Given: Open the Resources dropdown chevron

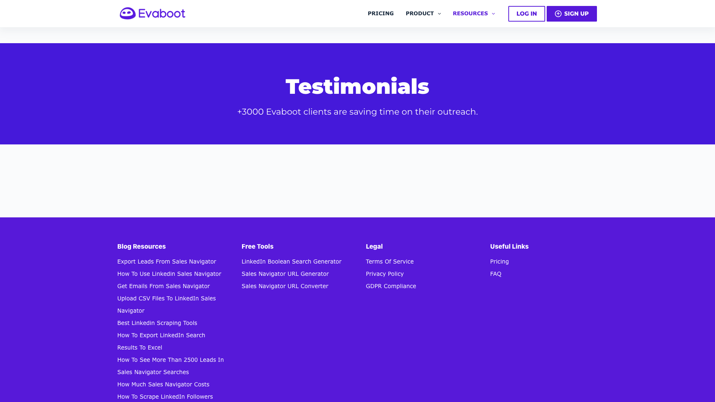Looking at the screenshot, I should (x=493, y=14).
